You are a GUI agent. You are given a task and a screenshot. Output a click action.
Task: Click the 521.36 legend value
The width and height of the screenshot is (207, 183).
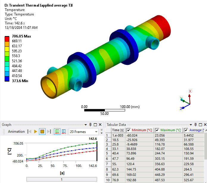tap(17, 61)
